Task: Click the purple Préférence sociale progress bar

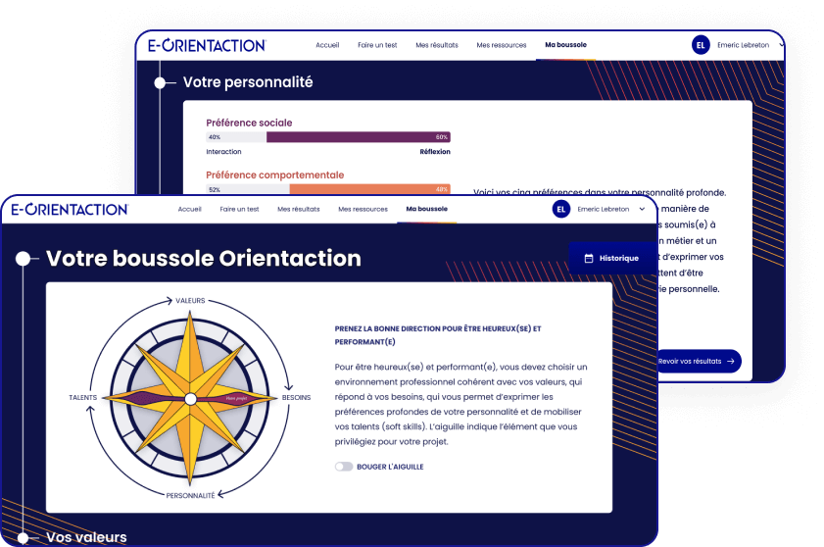Action: (x=358, y=137)
